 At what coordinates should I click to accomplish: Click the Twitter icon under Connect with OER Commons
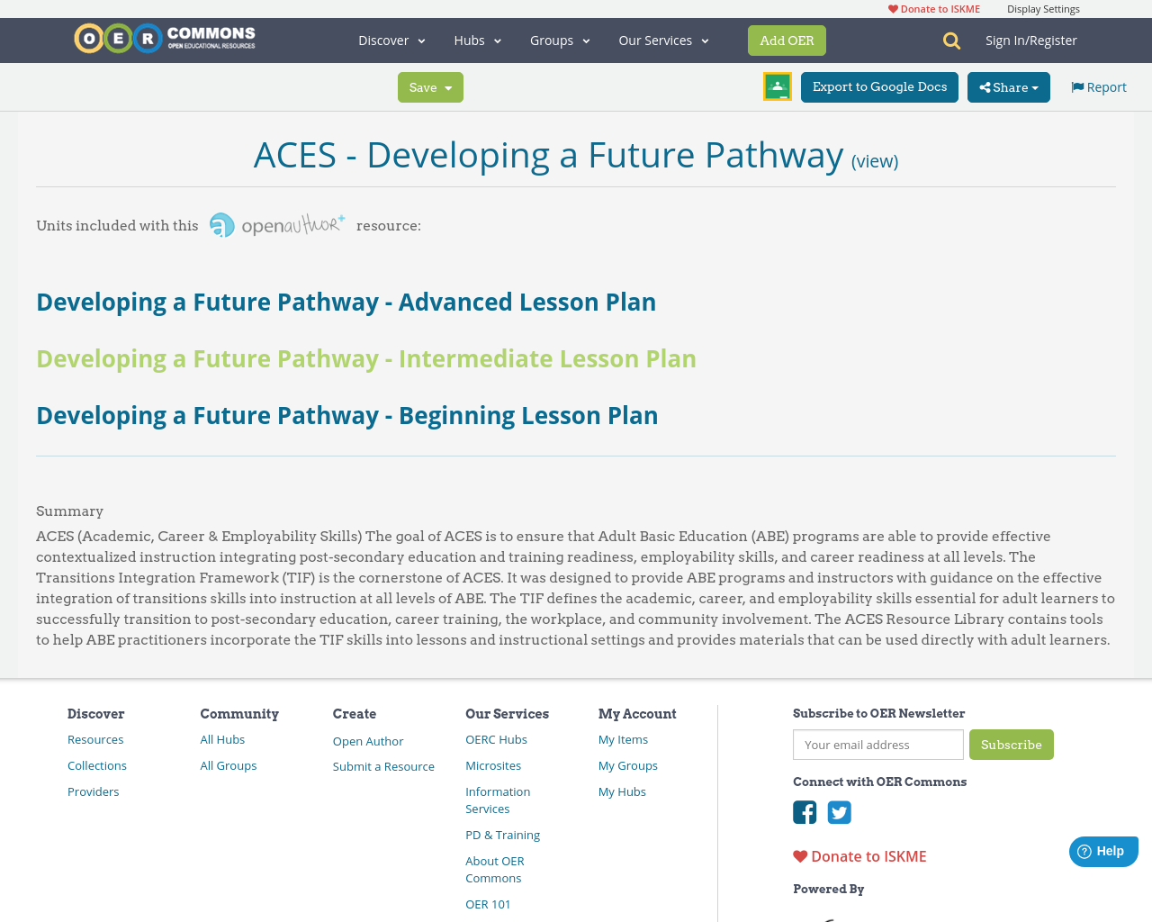point(838,811)
